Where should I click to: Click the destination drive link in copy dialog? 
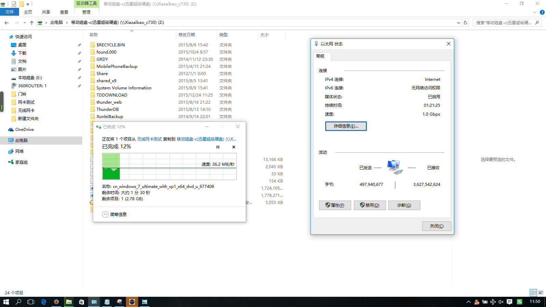(x=206, y=139)
